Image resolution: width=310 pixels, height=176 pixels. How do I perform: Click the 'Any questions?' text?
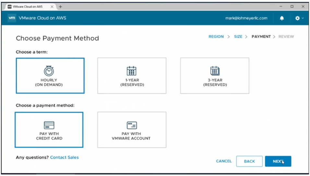(x=32, y=157)
